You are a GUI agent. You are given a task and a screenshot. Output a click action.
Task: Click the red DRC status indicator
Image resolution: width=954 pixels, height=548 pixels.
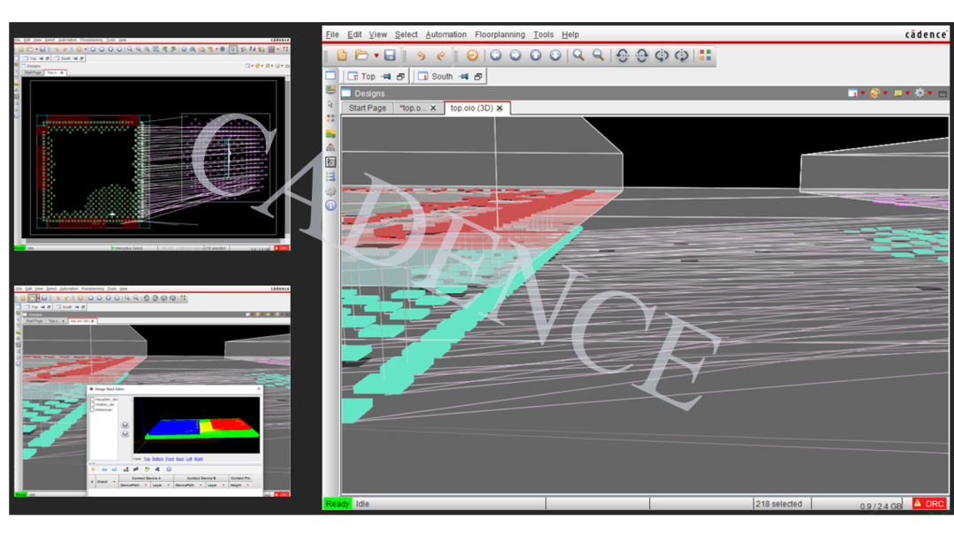click(x=929, y=504)
